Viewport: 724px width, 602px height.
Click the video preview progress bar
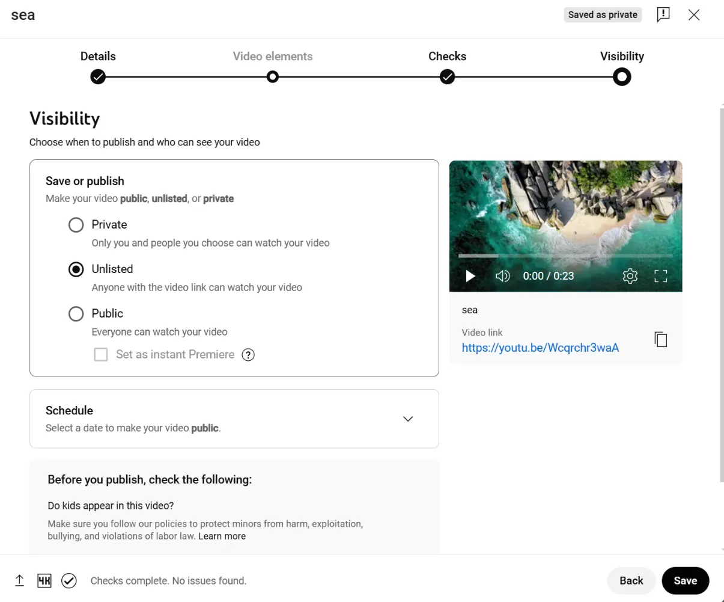point(565,256)
